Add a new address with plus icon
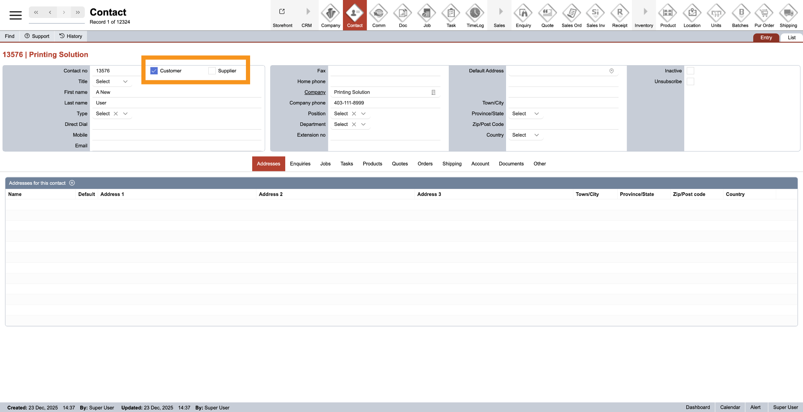 pyautogui.click(x=72, y=183)
